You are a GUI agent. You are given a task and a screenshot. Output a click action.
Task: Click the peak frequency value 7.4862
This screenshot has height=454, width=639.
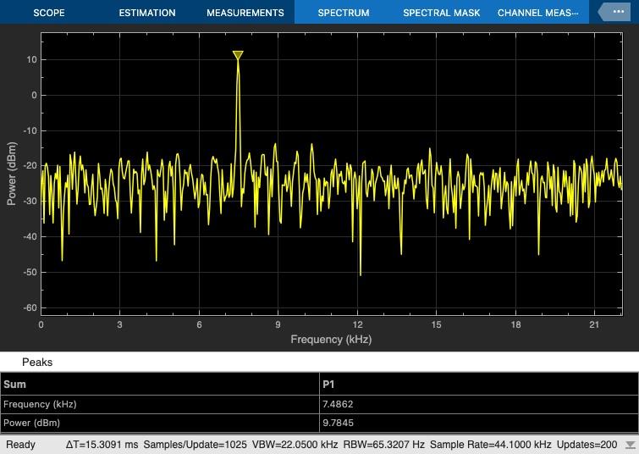click(338, 404)
